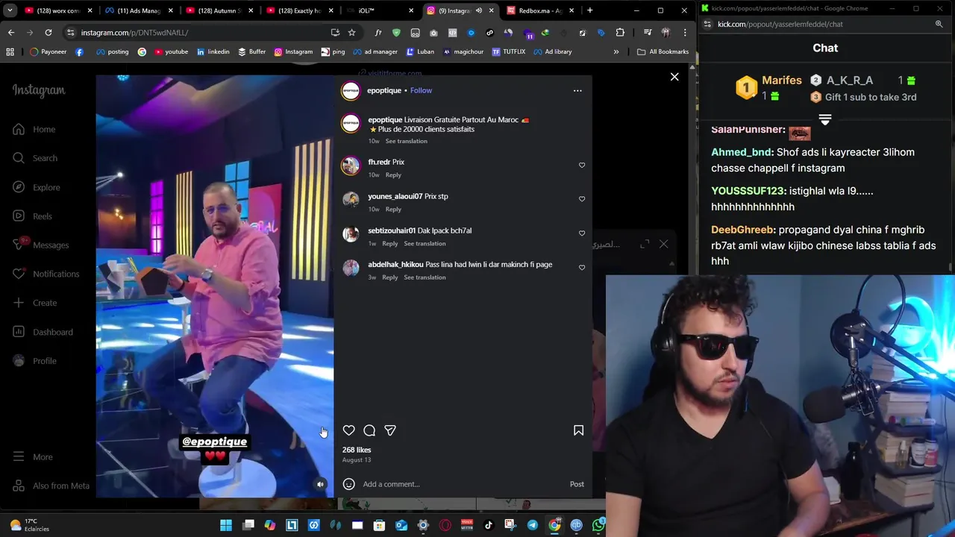See translation of the epoptique caption
Viewport: 955px width, 537px height.
pos(407,141)
